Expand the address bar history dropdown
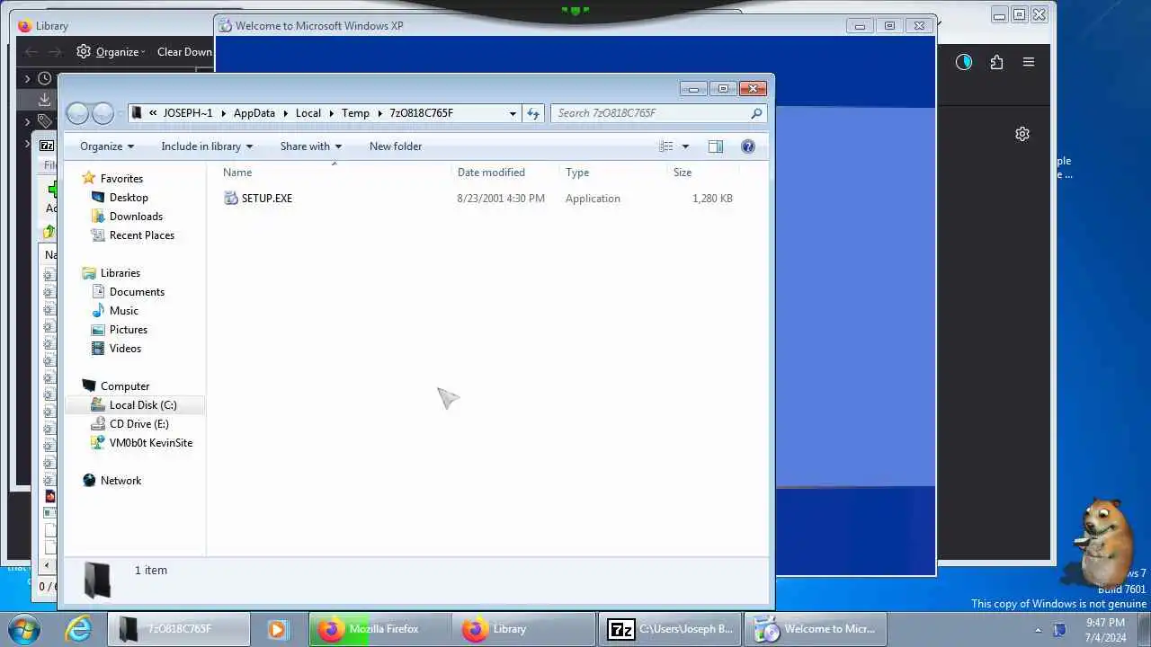Viewport: 1151px width, 647px height. (x=513, y=113)
